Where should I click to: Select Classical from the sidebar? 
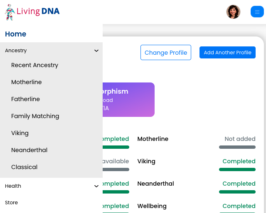tap(24, 167)
